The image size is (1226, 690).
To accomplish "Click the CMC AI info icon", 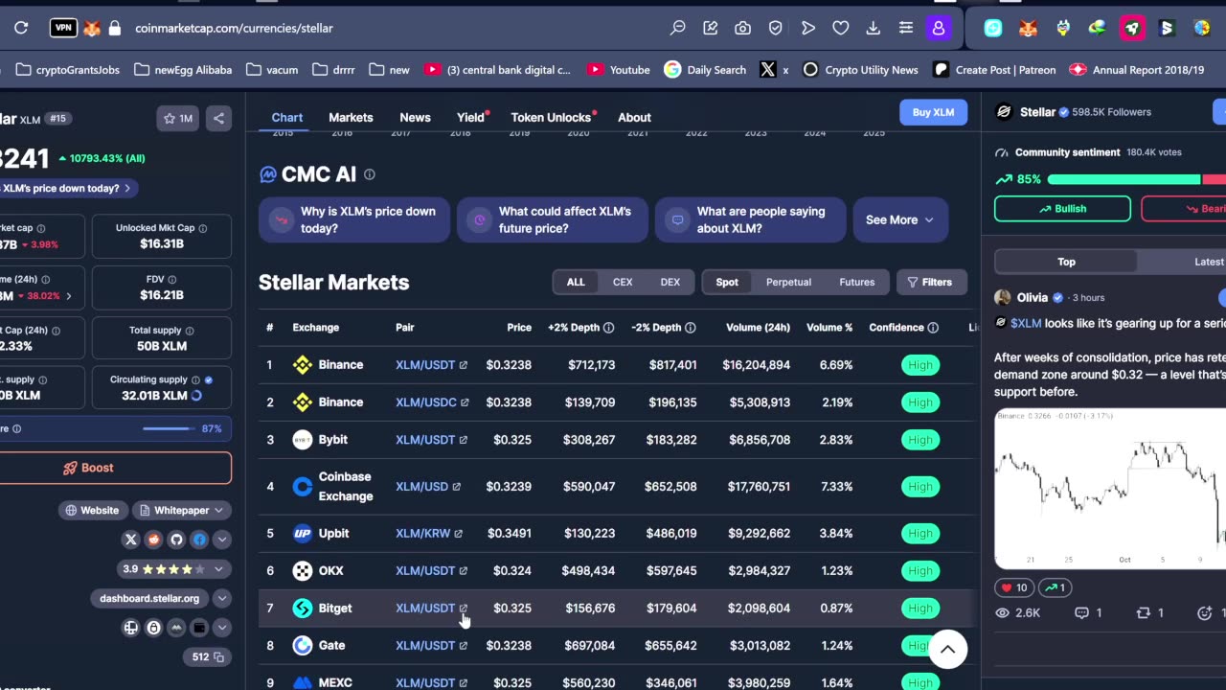I will (x=369, y=174).
